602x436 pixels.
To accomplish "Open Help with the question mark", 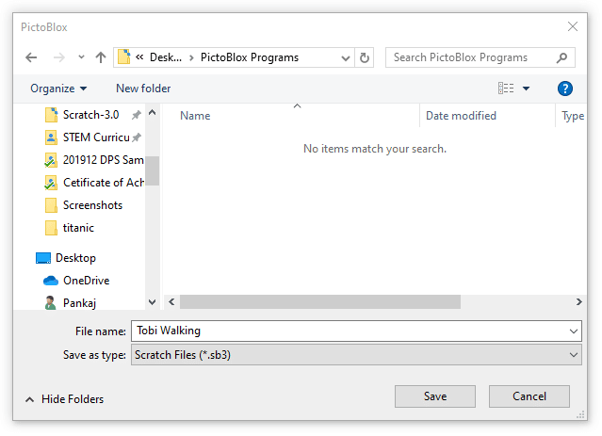I will tap(564, 89).
